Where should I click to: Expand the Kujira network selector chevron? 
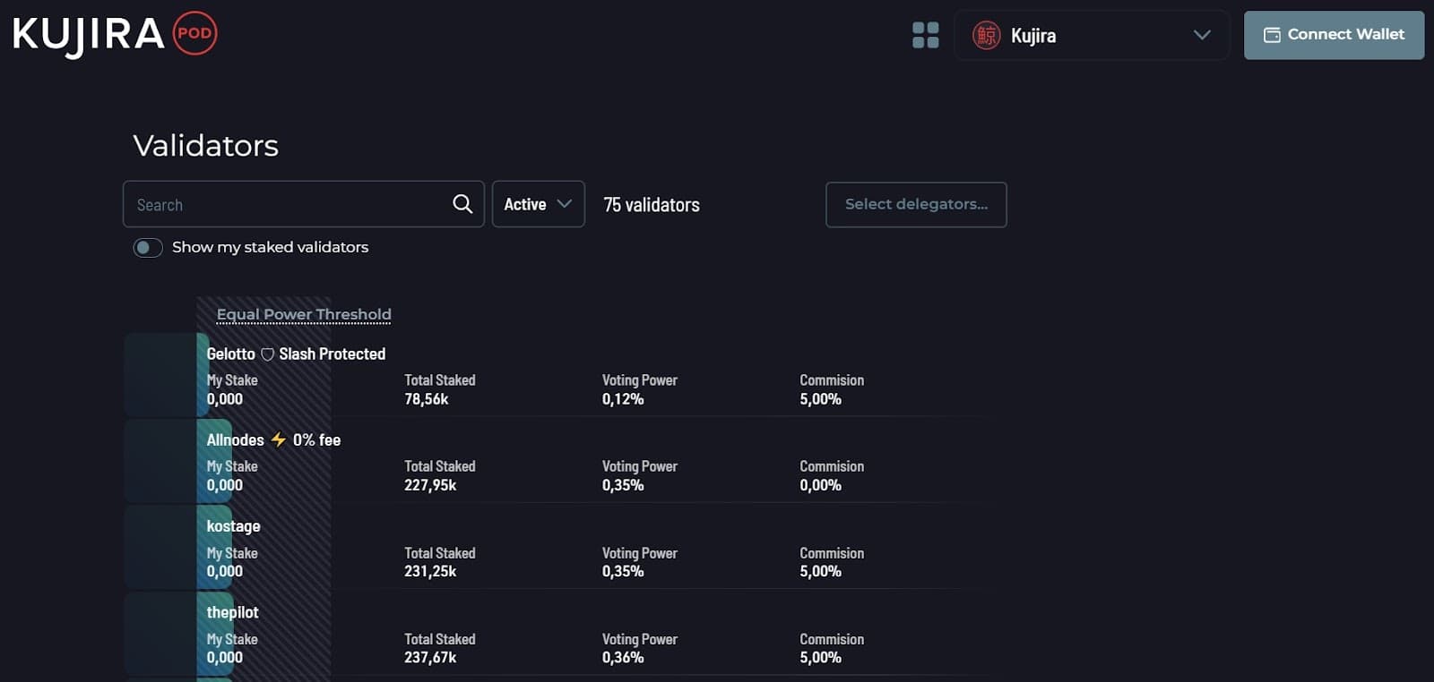[x=1202, y=36]
